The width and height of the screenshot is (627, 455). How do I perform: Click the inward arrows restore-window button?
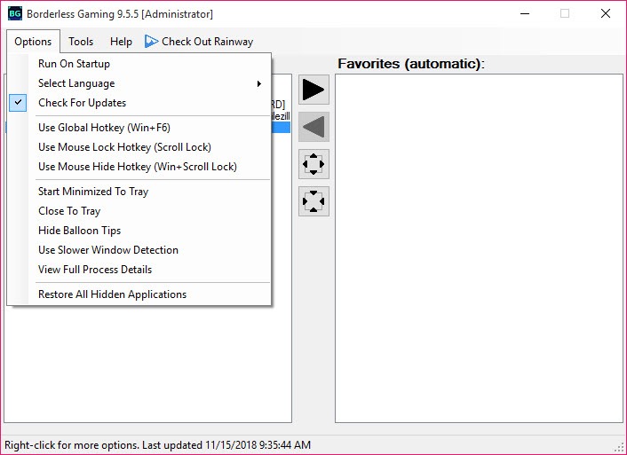tap(313, 201)
